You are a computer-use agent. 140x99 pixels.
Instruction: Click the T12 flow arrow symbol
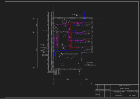pyautogui.click(x=62, y=54)
